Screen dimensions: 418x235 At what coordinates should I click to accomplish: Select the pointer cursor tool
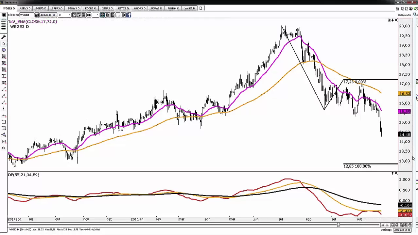click(4, 43)
